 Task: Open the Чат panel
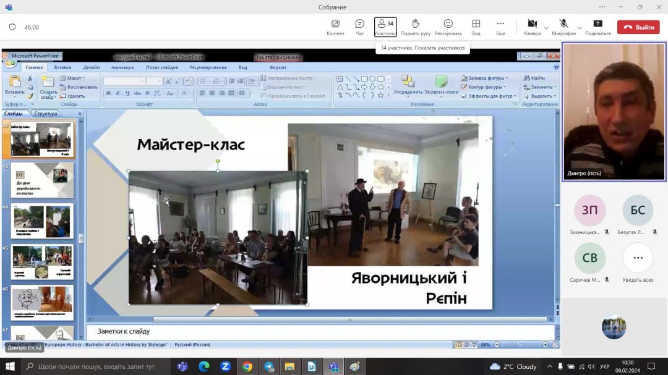(x=359, y=27)
